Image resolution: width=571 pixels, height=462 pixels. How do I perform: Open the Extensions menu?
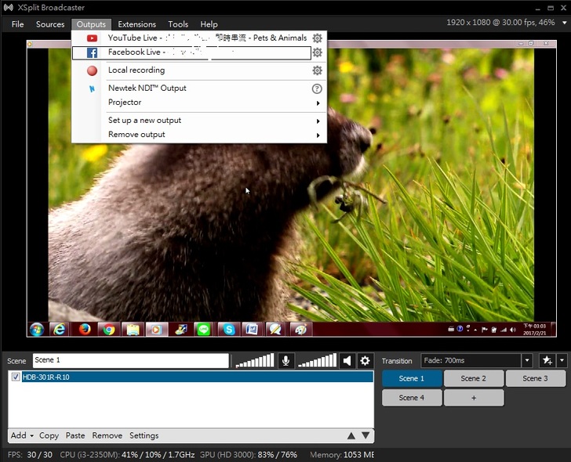(136, 24)
